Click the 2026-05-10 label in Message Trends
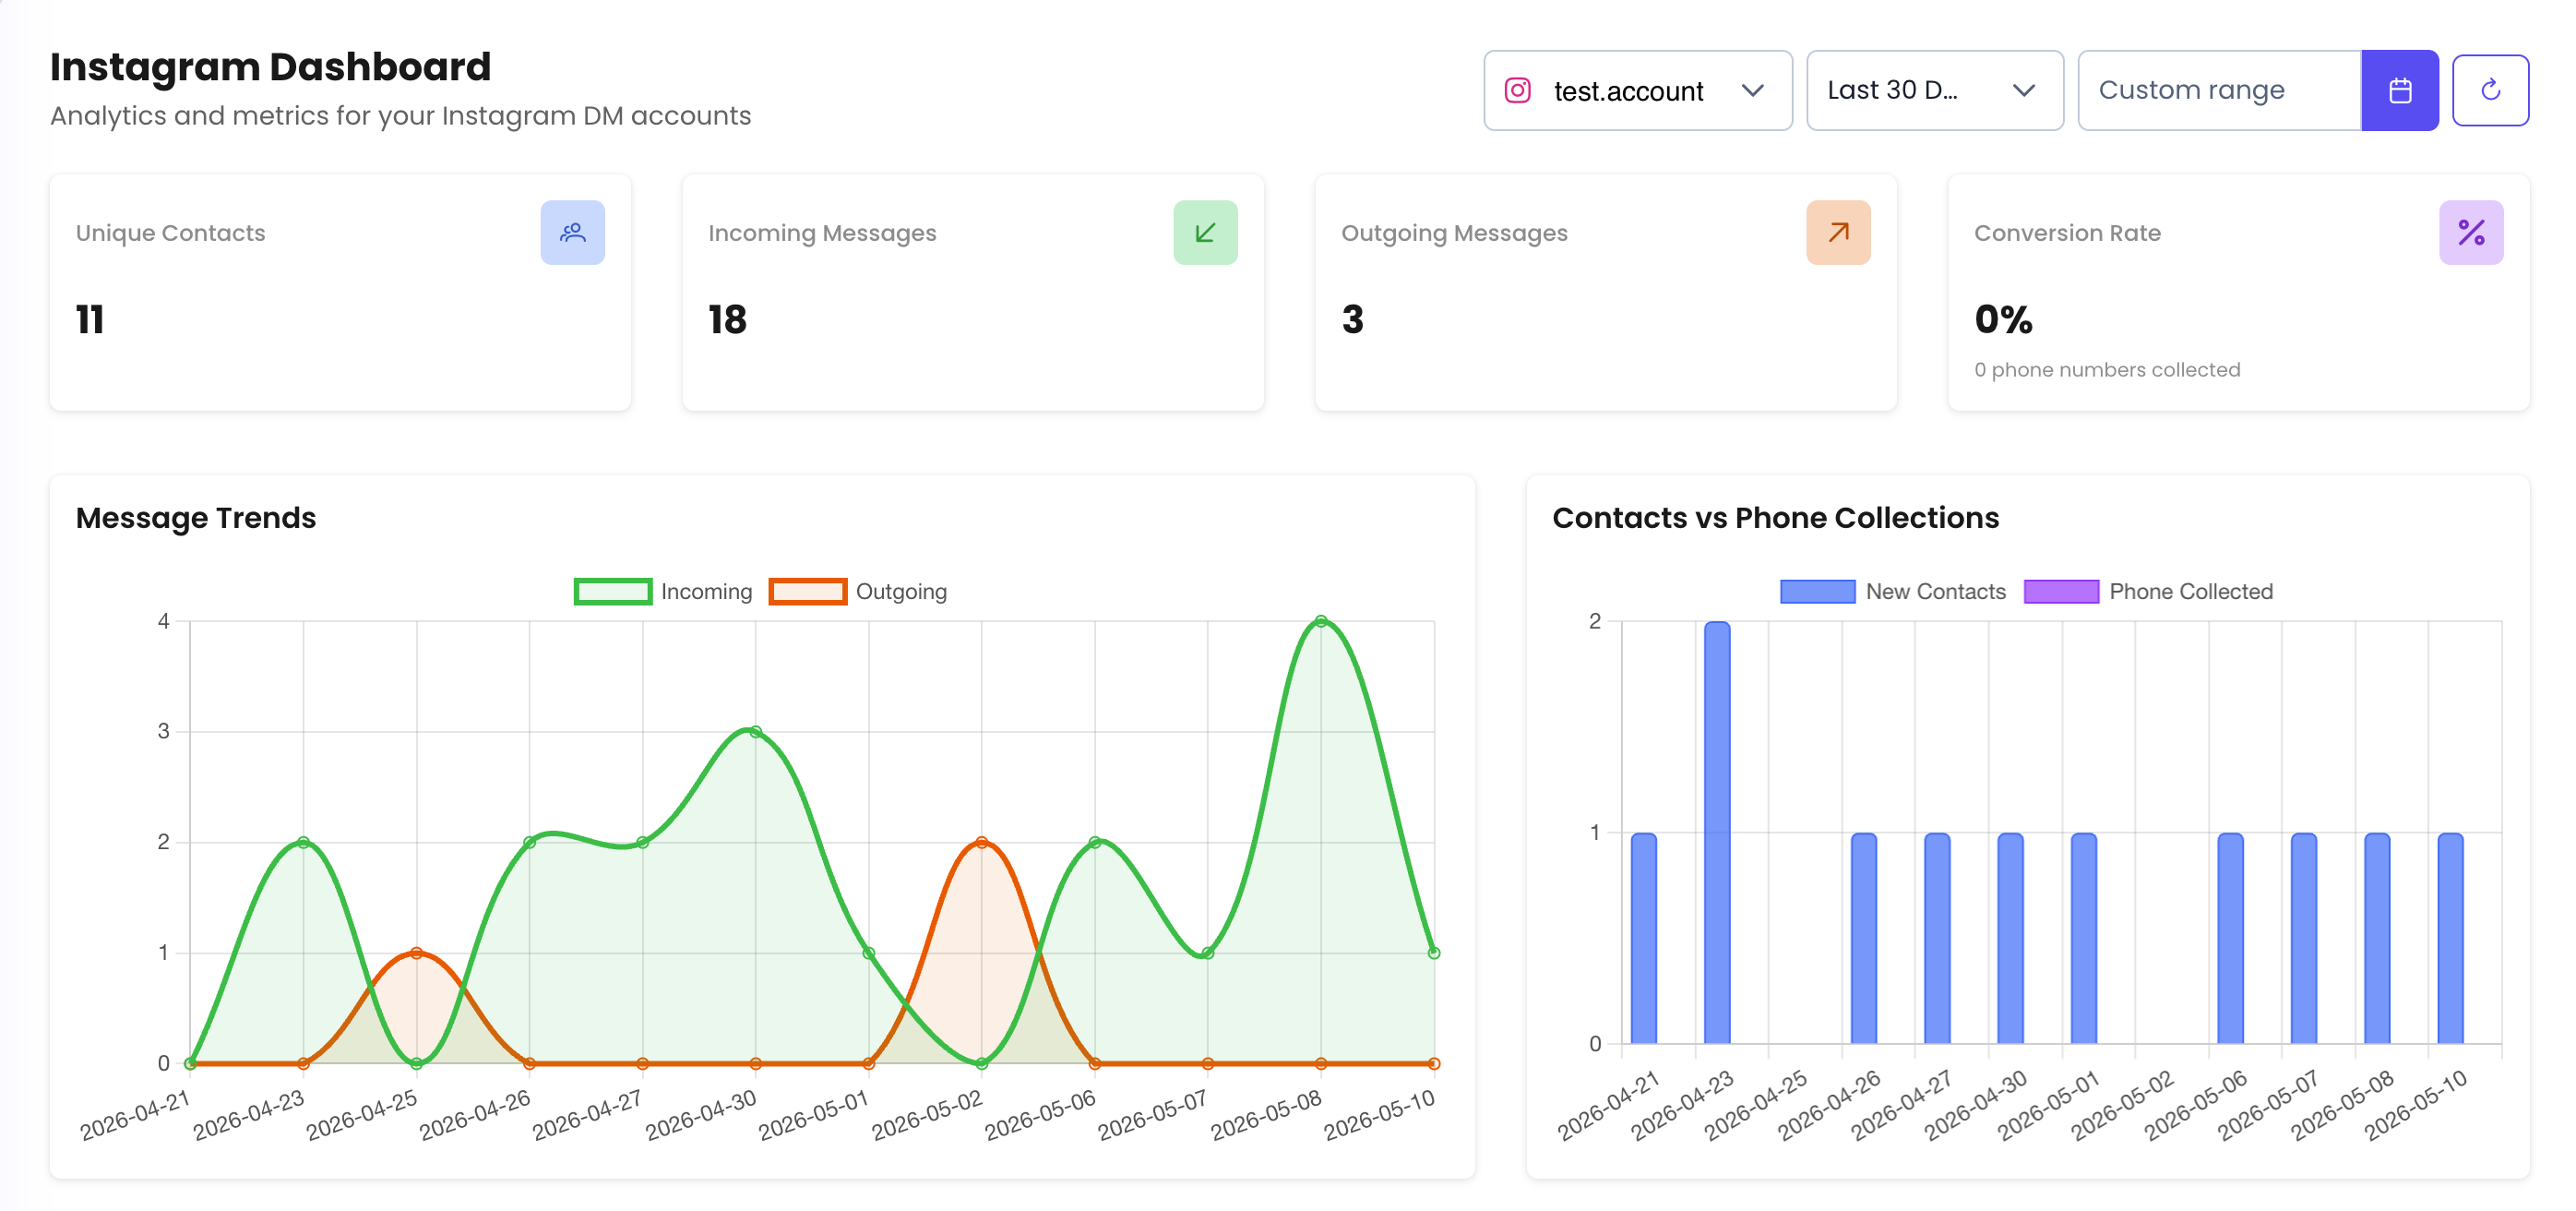2576x1211 pixels. pos(1379,1114)
